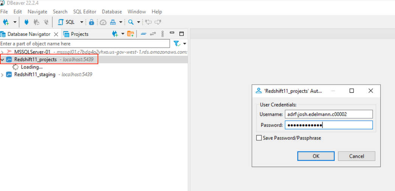
Task: Close the Redshift11_projects auth dialog
Action: [370, 91]
